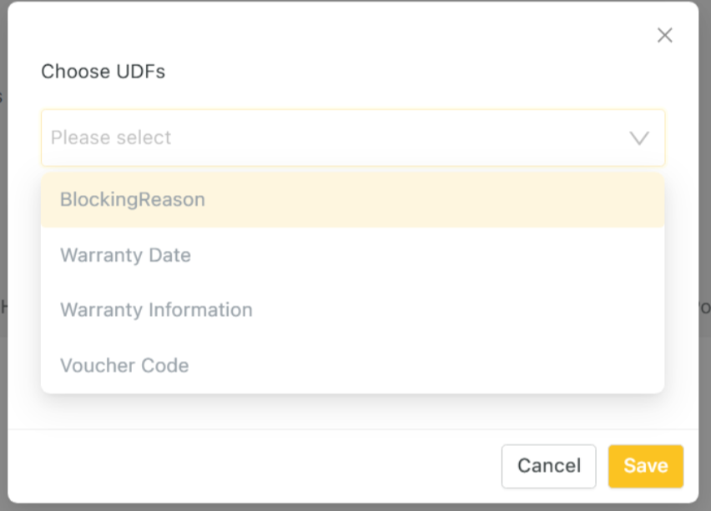Pick Warranty Information from dropdown
This screenshot has width=711, height=511.
(156, 310)
